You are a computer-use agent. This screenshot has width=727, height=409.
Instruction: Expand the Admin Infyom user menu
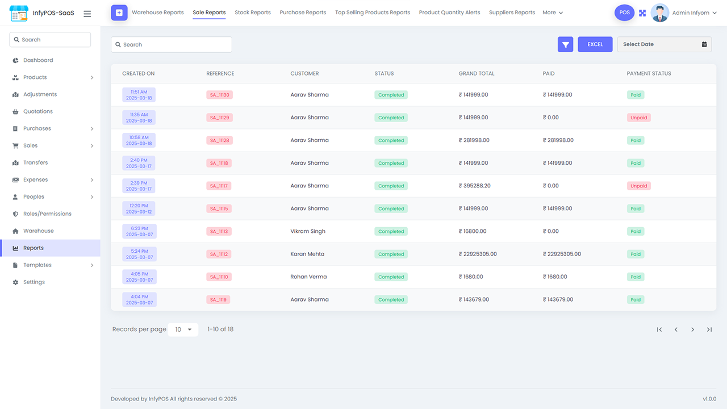tap(694, 12)
